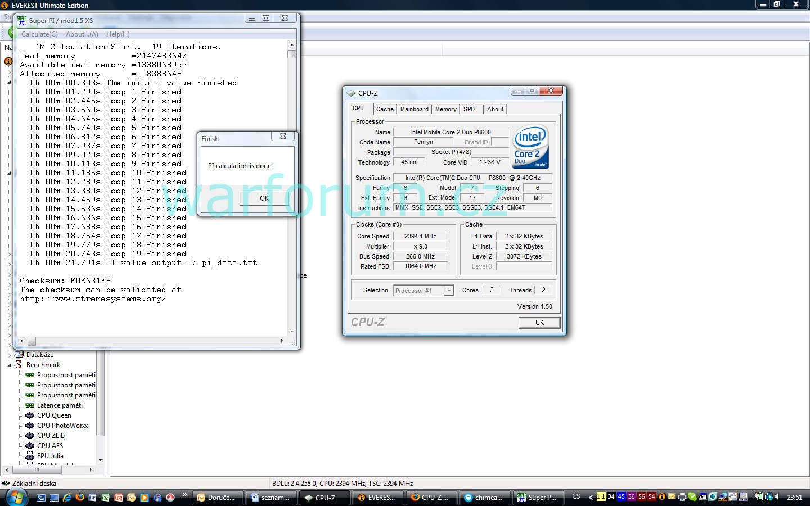Viewport: 810px width, 506px height.
Task: Click the battery power tray icon
Action: coord(759,497)
